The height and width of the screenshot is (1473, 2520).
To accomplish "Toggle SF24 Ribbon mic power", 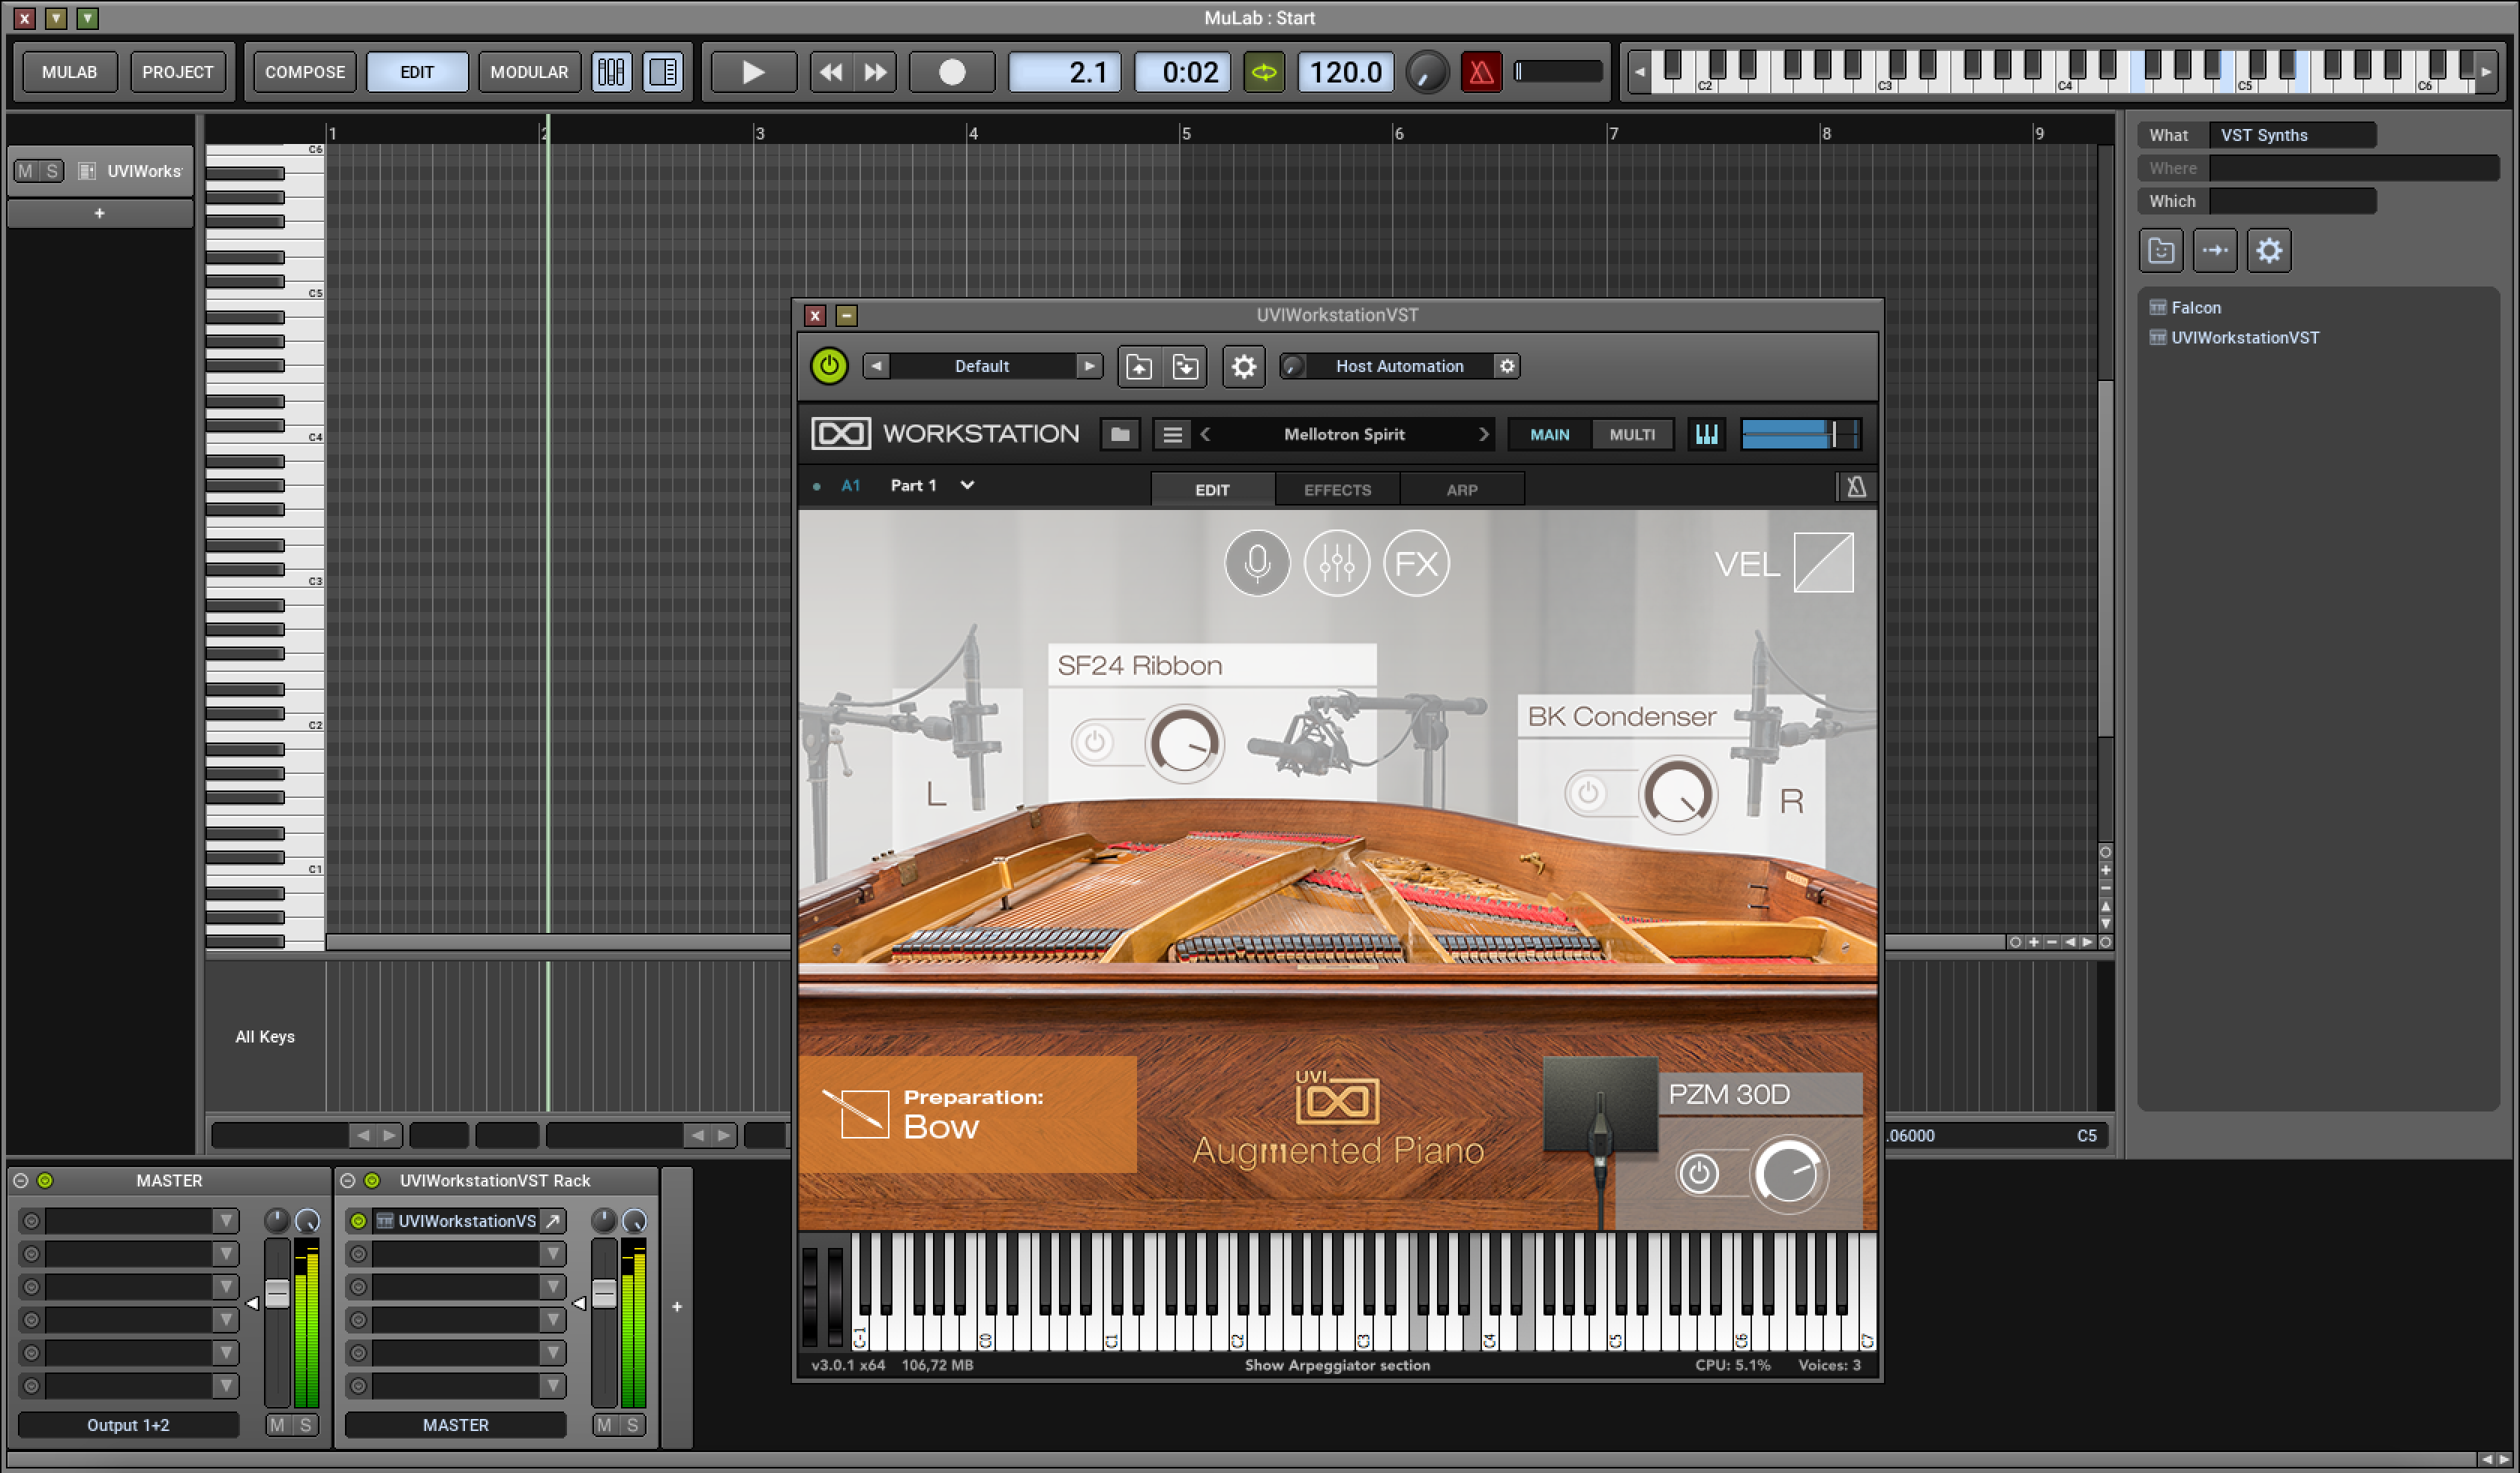I will (1094, 743).
